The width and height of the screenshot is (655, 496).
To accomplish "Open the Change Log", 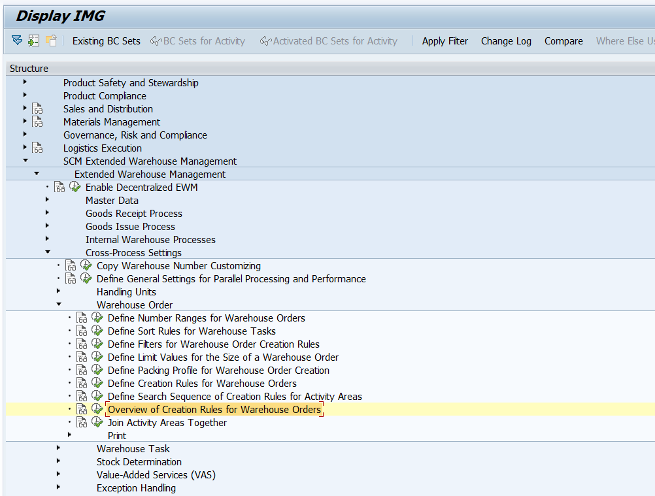I will [x=506, y=41].
